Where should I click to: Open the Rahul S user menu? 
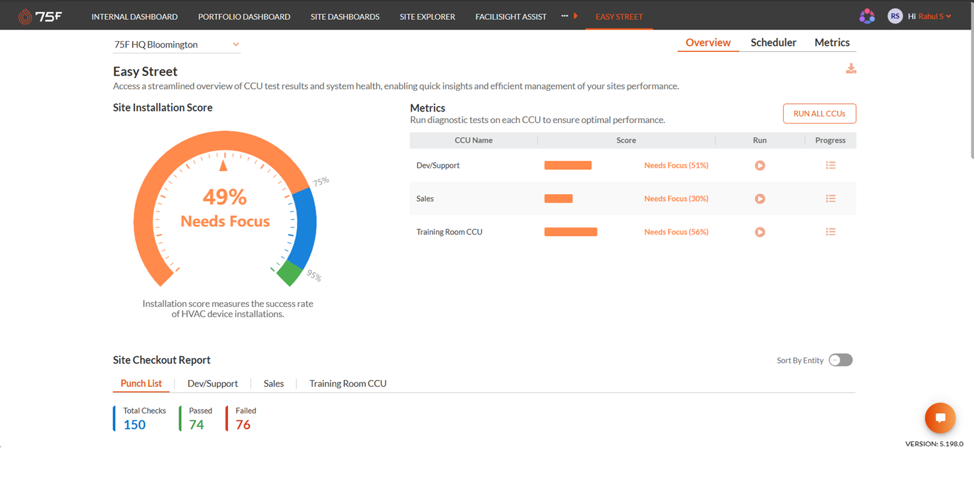click(935, 17)
